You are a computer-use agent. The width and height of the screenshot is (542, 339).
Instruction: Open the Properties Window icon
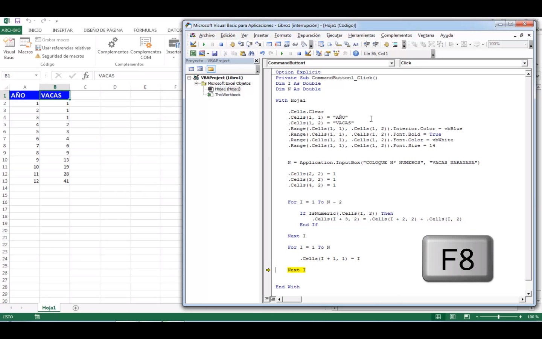coord(327,53)
